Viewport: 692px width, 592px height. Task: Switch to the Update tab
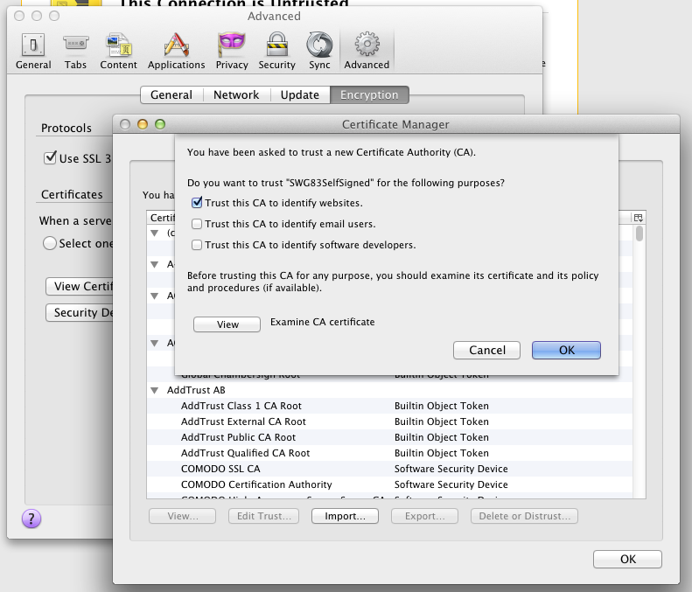click(x=299, y=94)
